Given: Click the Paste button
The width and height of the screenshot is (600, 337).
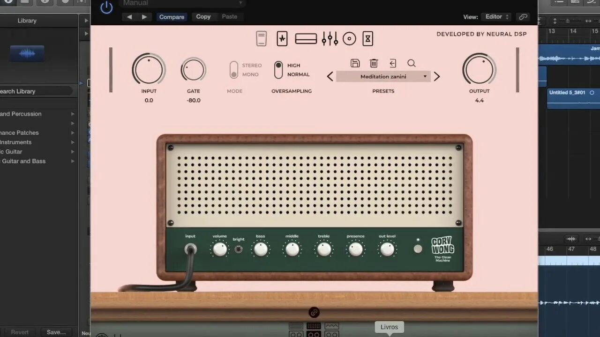Looking at the screenshot, I should 230,17.
